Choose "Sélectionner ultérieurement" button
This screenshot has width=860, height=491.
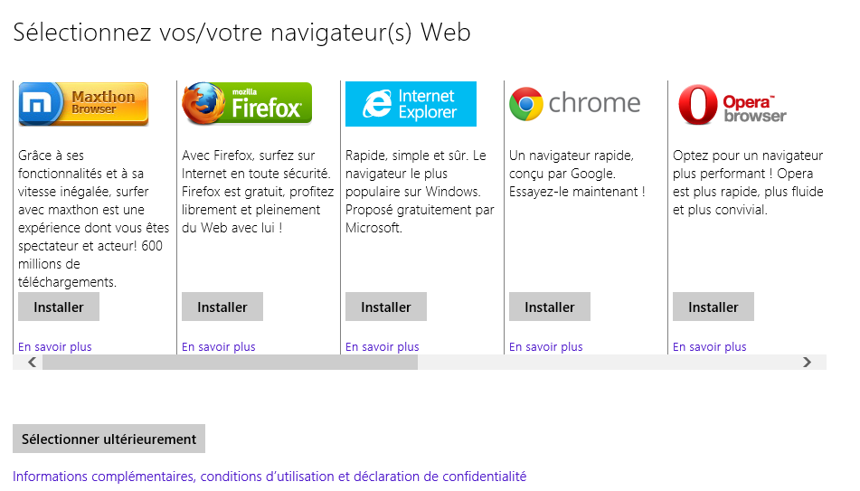[109, 439]
